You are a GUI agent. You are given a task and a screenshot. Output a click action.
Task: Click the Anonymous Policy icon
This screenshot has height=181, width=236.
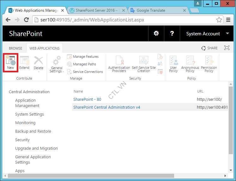190,64
